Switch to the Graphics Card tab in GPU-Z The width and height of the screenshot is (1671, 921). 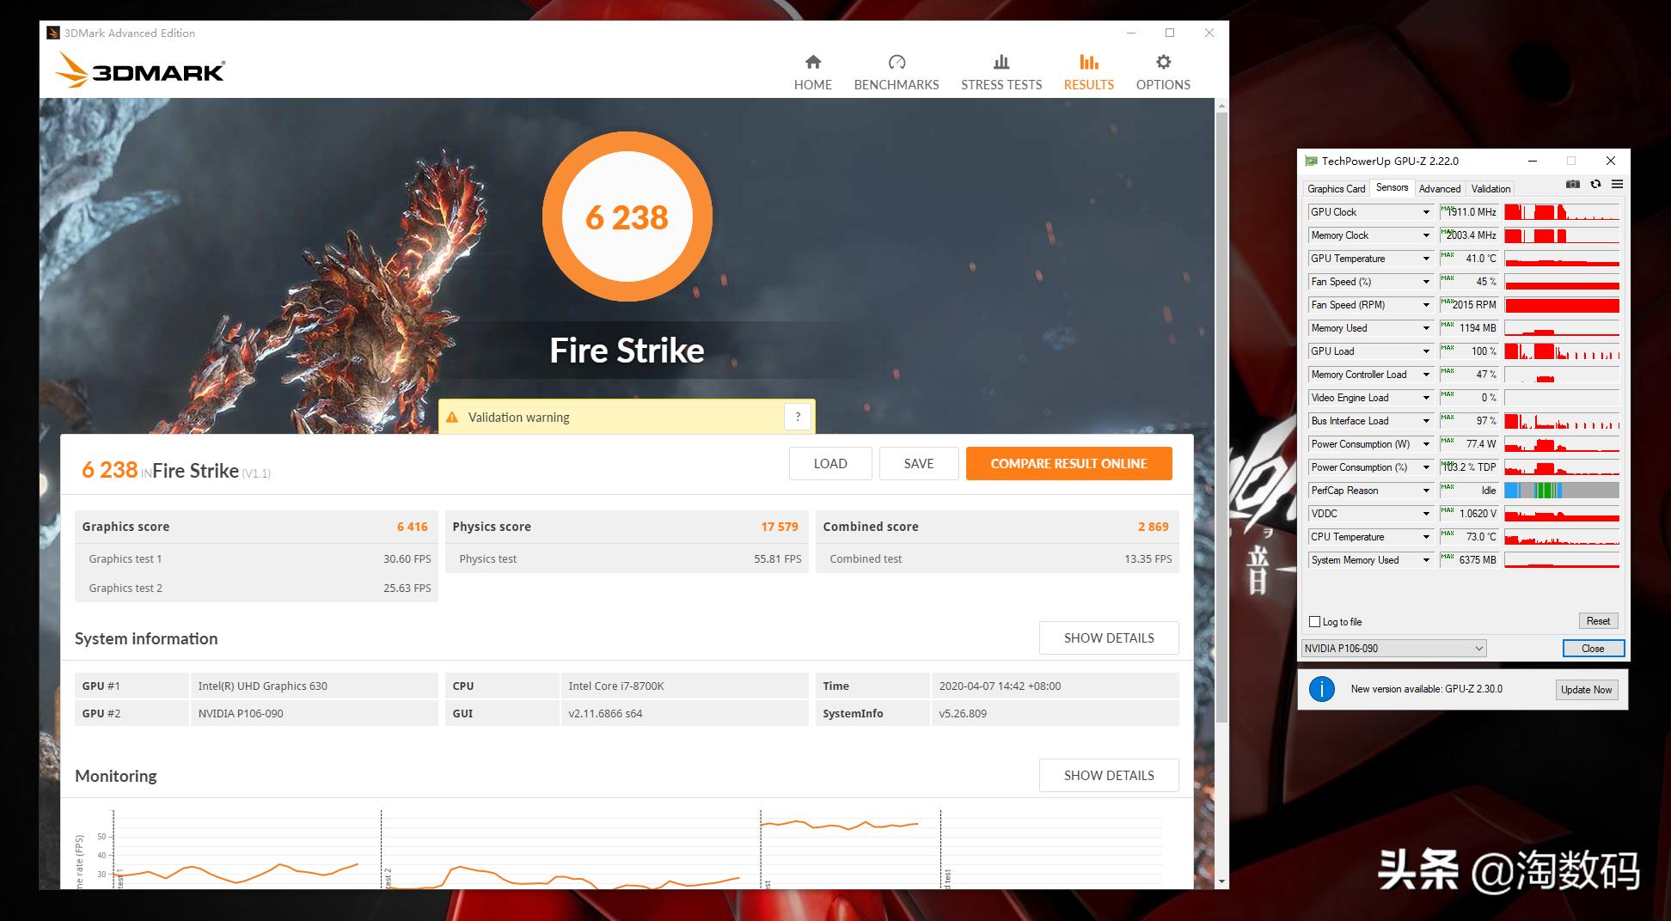click(x=1336, y=189)
